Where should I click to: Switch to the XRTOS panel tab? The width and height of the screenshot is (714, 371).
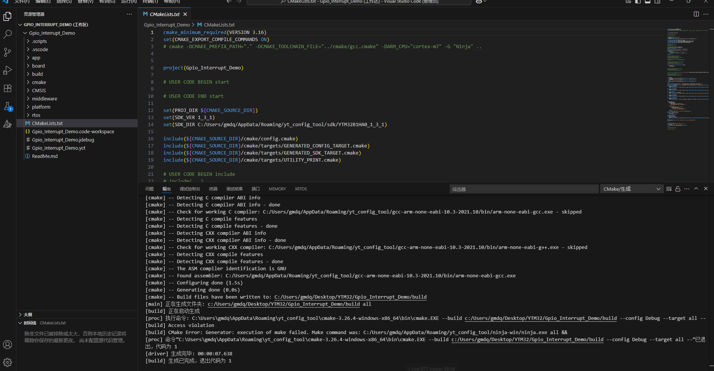[301, 189]
